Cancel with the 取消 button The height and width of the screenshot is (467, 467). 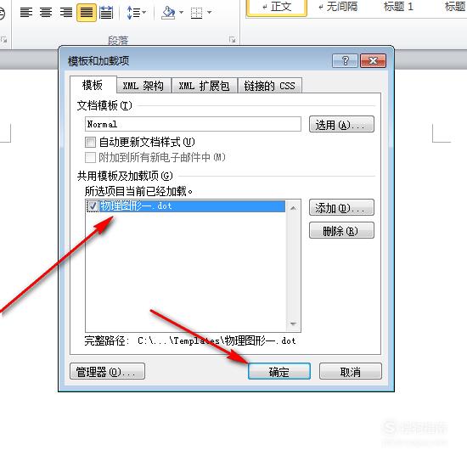[350, 371]
